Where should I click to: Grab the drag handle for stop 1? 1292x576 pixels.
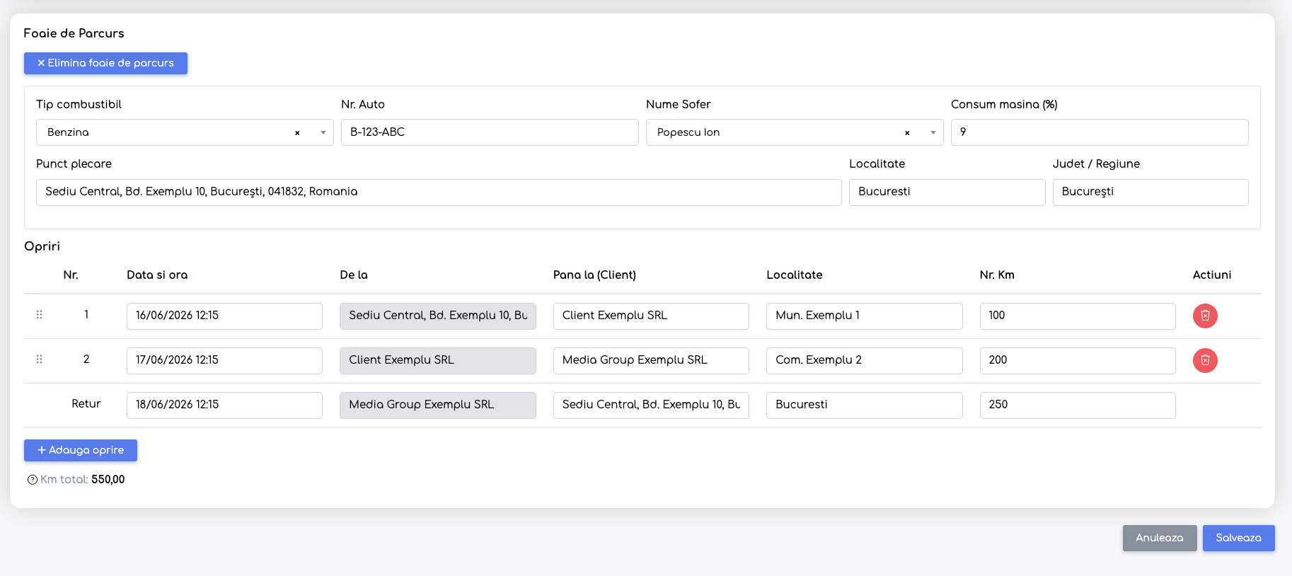pyautogui.click(x=39, y=315)
